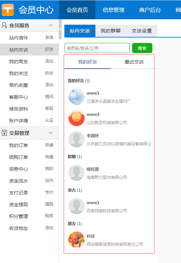Open 我的订单 in sidebar

point(19,145)
